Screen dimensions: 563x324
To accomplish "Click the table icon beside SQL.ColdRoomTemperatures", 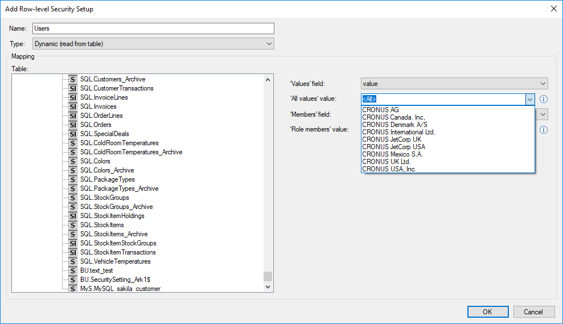I will (x=73, y=143).
